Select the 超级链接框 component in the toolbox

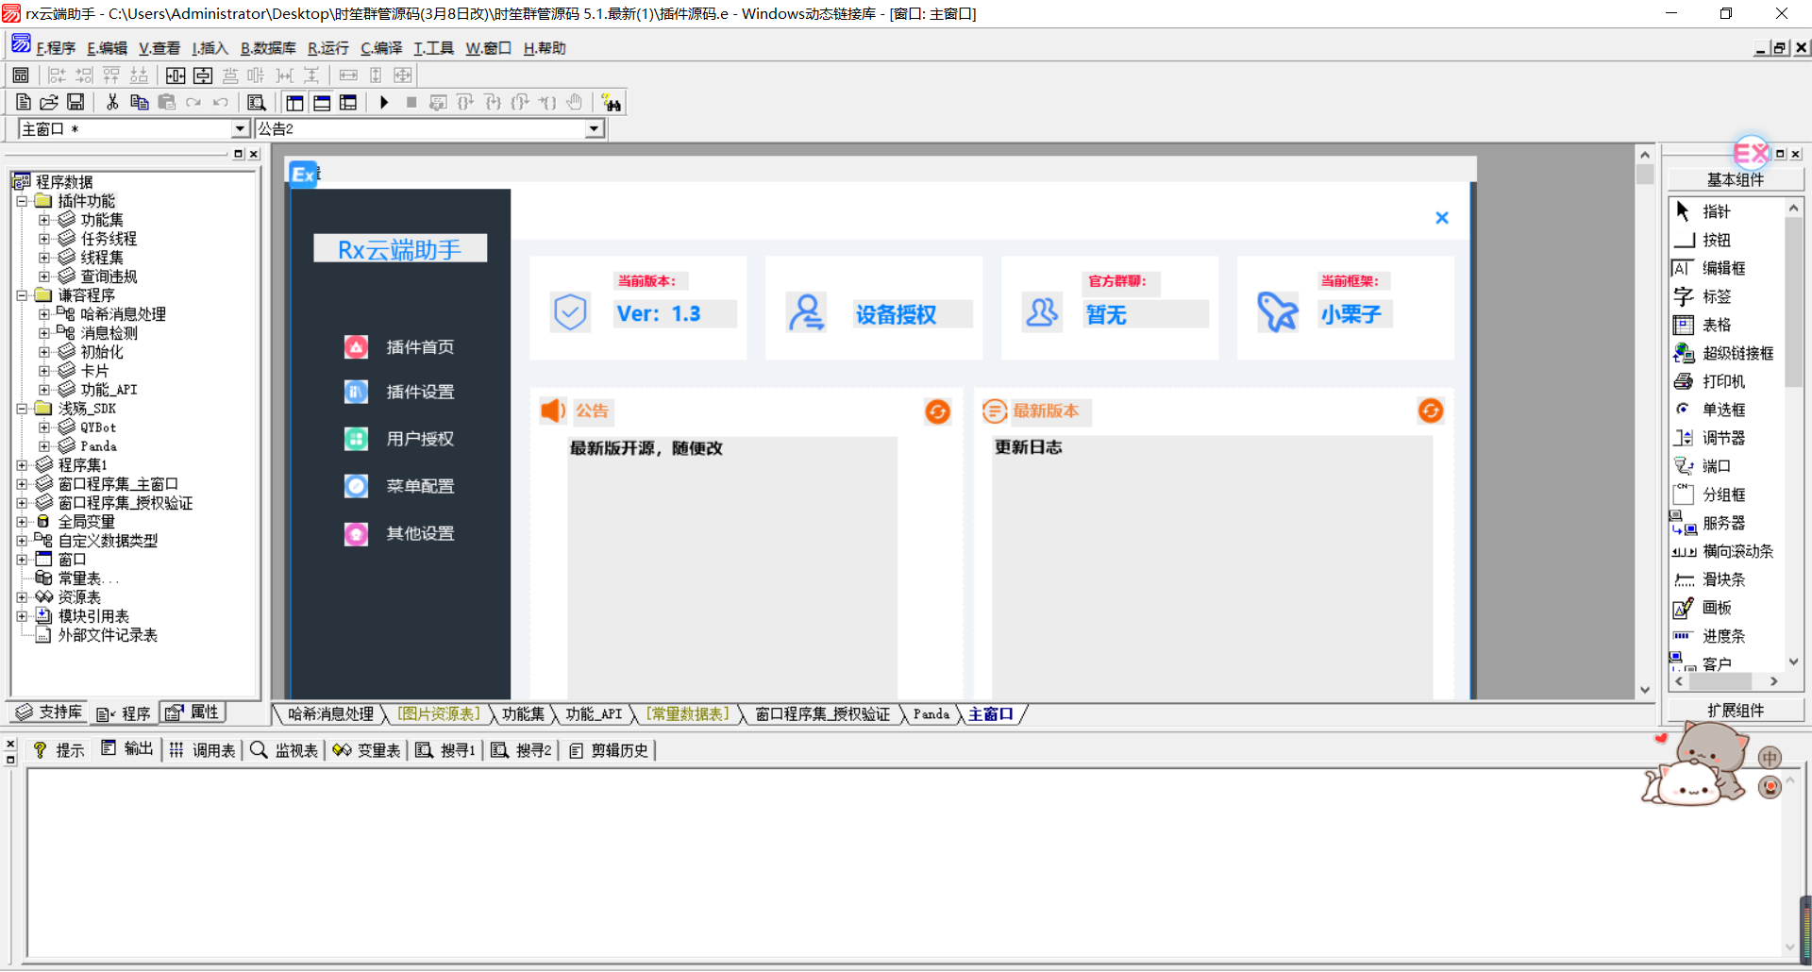(x=1736, y=353)
